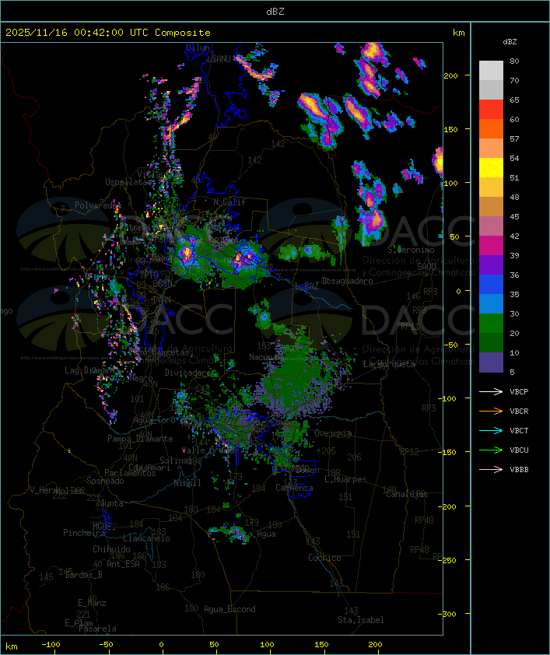
Task: Click the dBZ header above the legend
Action: coord(510,42)
